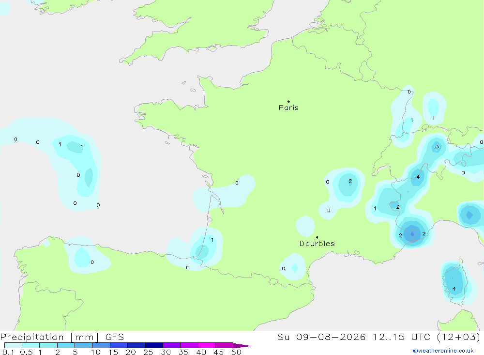Click the date "Su 09-08-2026" text
484x355 pixels.
pyautogui.click(x=321, y=337)
